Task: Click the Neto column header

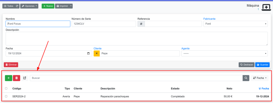Action: click(x=229, y=88)
